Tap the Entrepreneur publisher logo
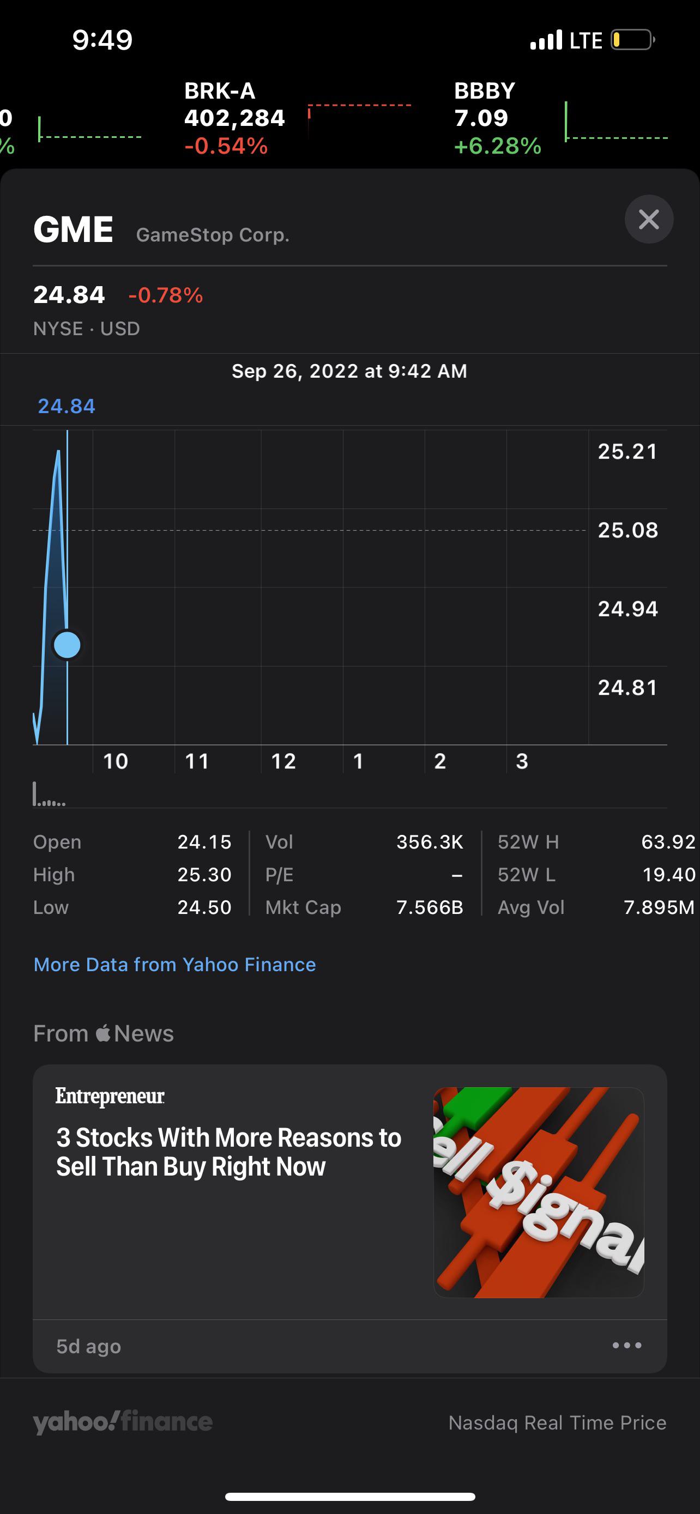Screen dimensions: 700x1514 pyautogui.click(x=110, y=1096)
